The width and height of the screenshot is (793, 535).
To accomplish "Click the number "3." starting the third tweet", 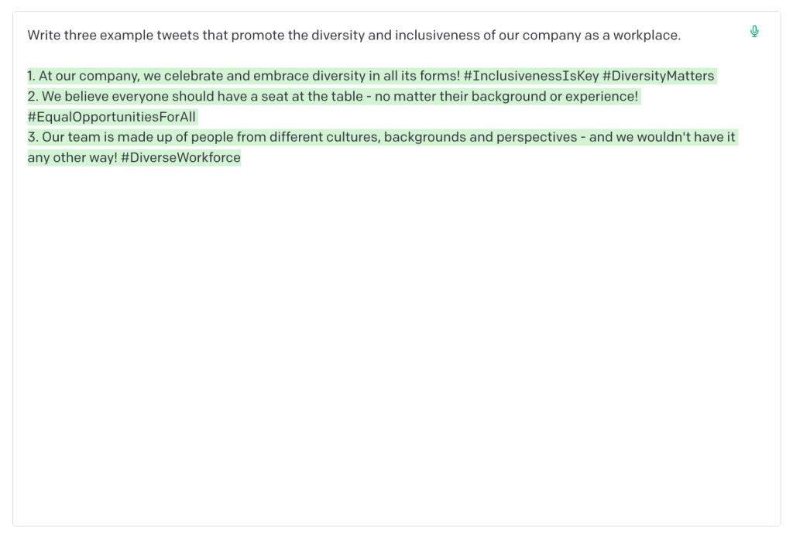I will click(x=33, y=137).
